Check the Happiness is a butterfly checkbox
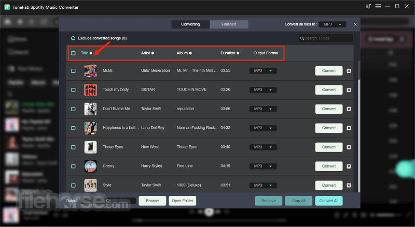415x227 pixels. click(73, 128)
